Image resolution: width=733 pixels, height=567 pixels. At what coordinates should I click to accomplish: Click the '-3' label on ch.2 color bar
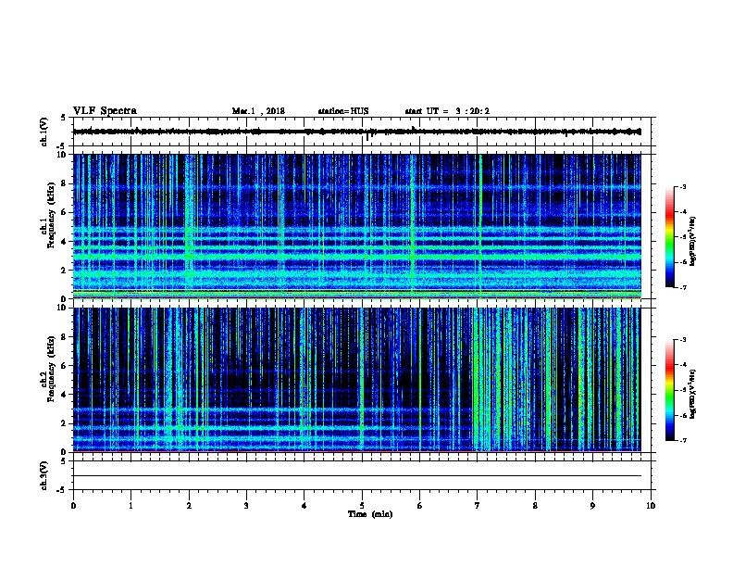682,340
